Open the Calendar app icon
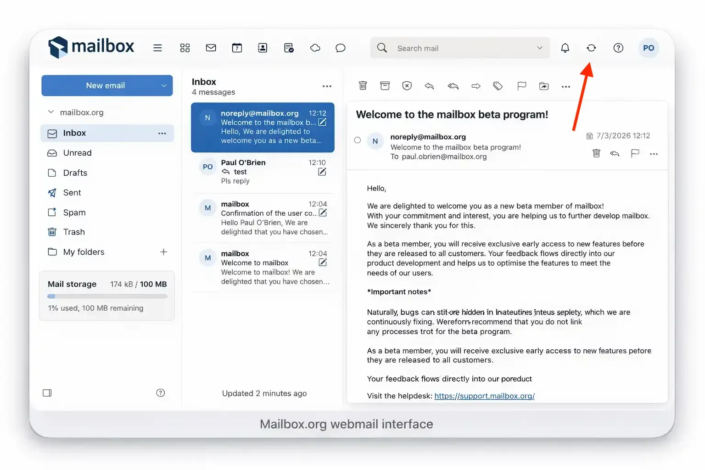The width and height of the screenshot is (705, 470). point(237,48)
